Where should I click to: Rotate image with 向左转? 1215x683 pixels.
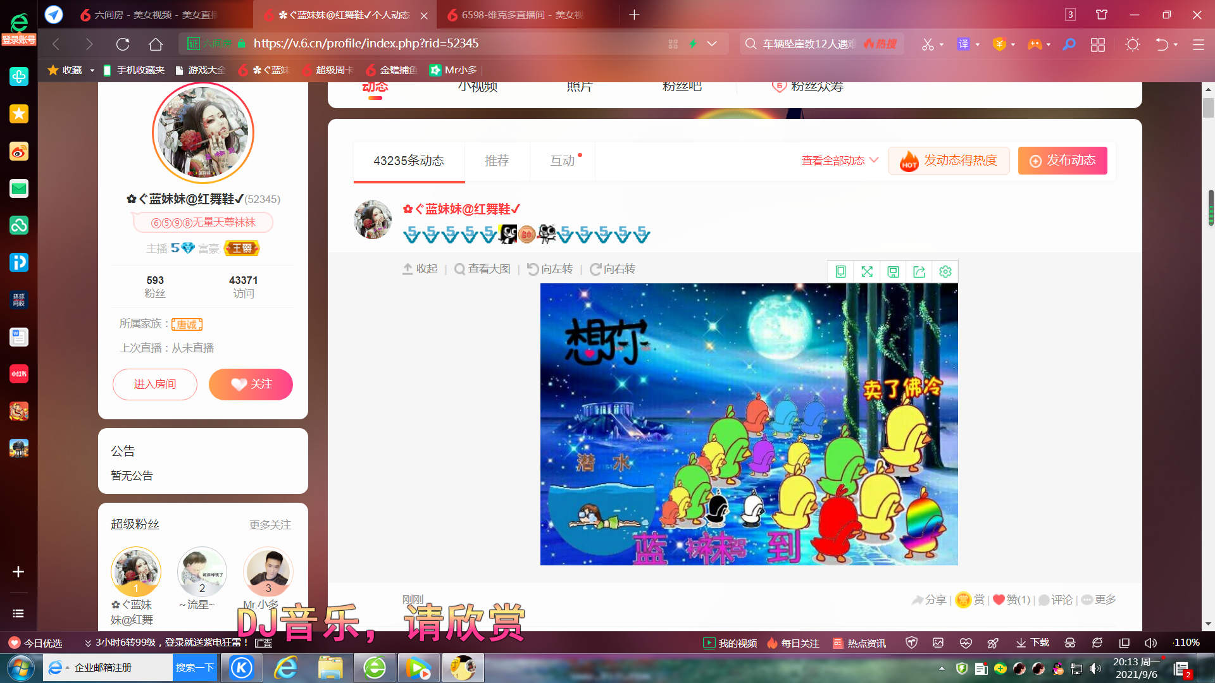(551, 269)
